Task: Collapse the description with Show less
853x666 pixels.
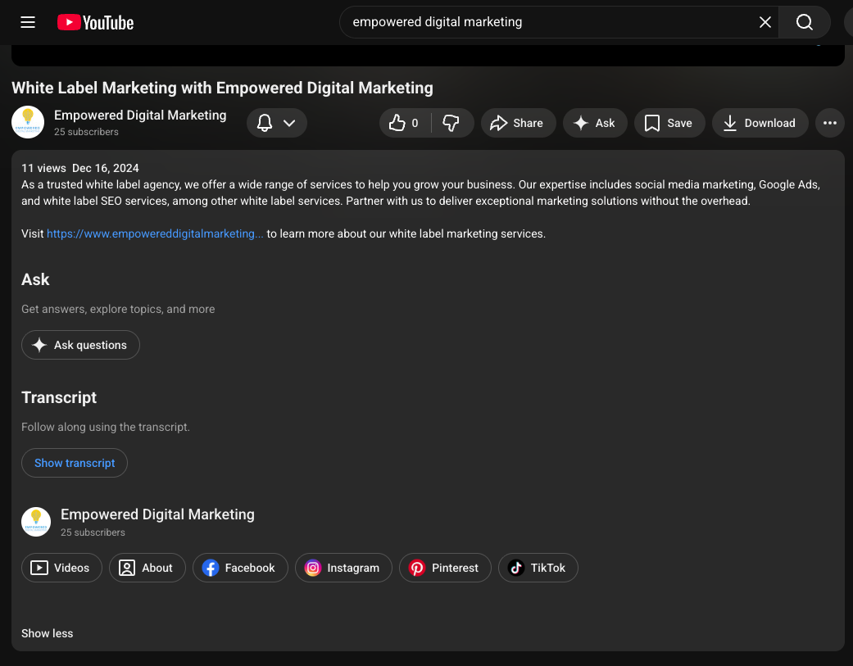Action: pos(47,632)
